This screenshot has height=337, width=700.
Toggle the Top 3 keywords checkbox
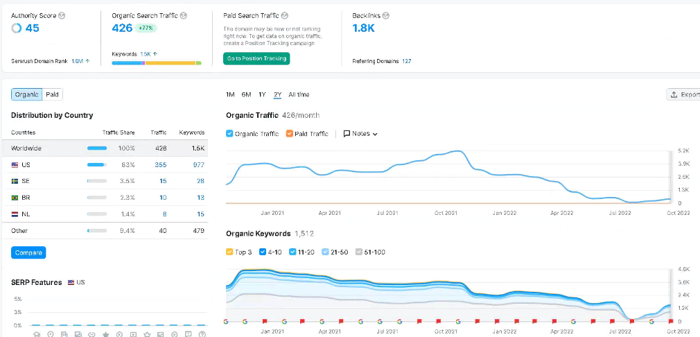point(230,252)
